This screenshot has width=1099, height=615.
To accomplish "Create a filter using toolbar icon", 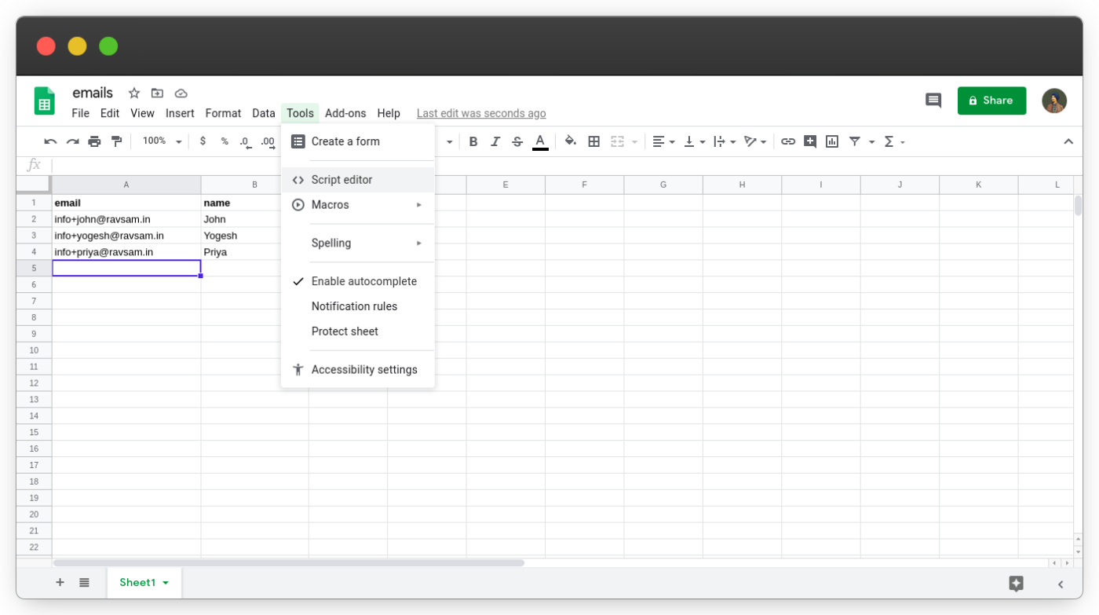I will [x=855, y=141].
